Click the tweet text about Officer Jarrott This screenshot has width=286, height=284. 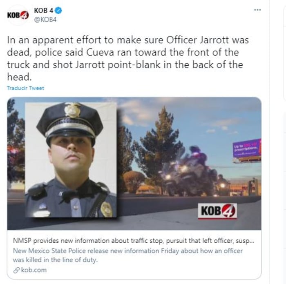[x=127, y=58]
